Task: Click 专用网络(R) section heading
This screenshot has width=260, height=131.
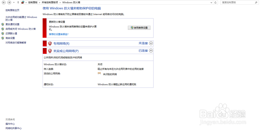Action: pos(61,44)
